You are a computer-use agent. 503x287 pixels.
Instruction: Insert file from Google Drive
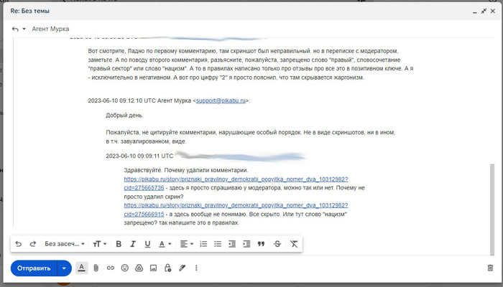coord(139,268)
